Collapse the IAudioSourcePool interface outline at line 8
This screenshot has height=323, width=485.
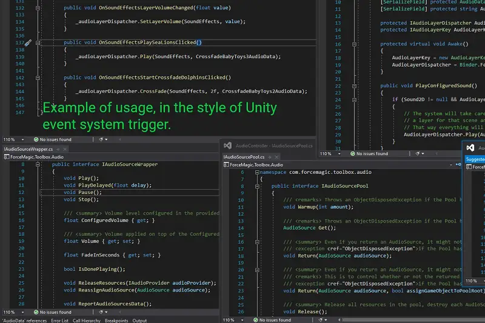[x=257, y=187]
